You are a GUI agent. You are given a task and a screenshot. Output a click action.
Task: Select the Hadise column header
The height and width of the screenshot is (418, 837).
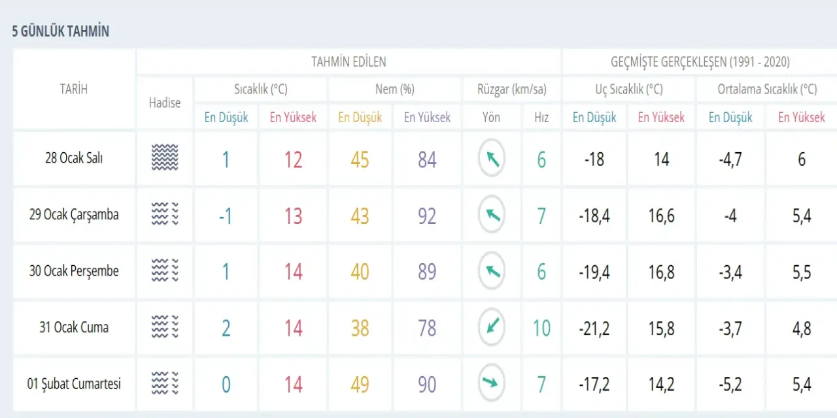(165, 103)
